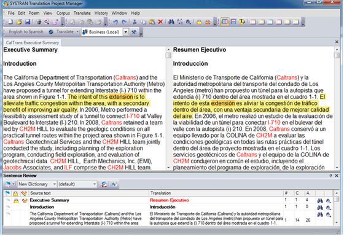Click the binoculars Find icon in toolbar

pos(171,22)
